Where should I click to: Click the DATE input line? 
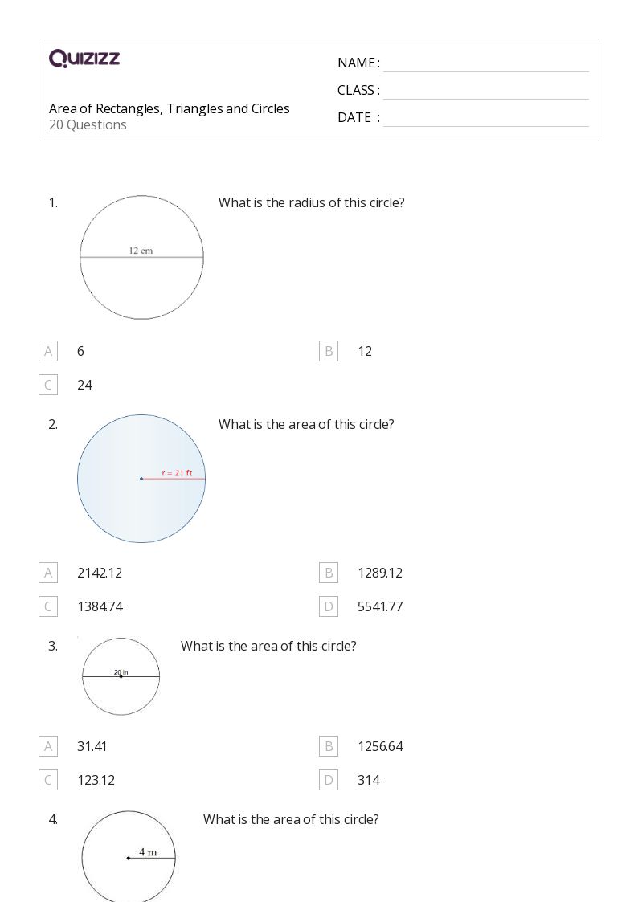click(x=486, y=119)
